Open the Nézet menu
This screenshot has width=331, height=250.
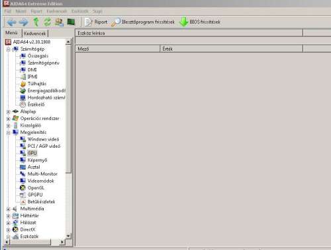(x=21, y=11)
